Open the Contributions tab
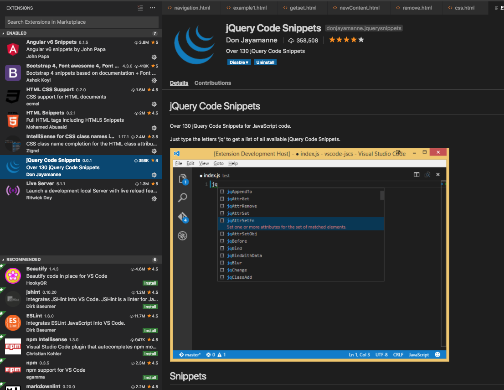The width and height of the screenshot is (504, 390). pyautogui.click(x=212, y=83)
